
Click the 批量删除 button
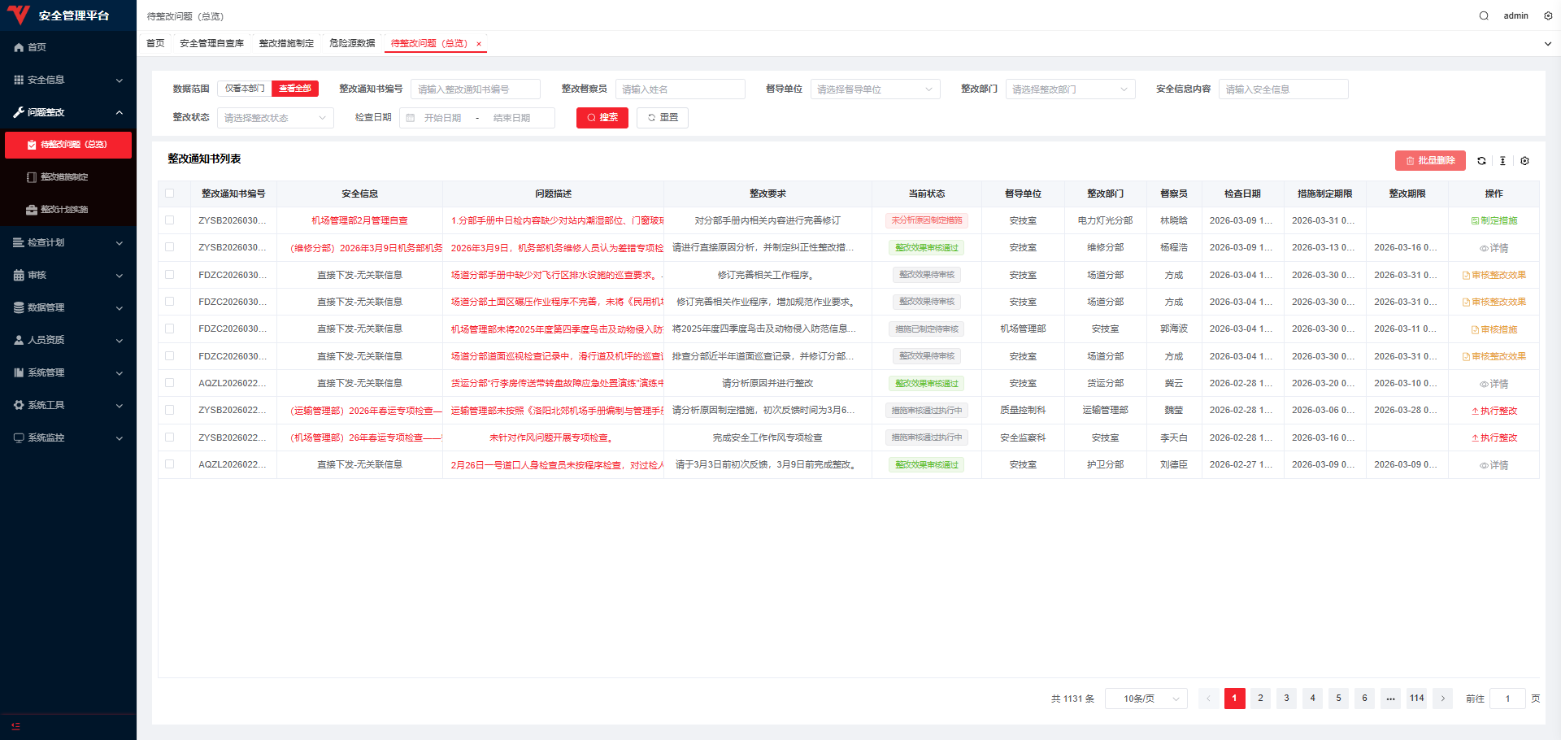[x=1430, y=161]
